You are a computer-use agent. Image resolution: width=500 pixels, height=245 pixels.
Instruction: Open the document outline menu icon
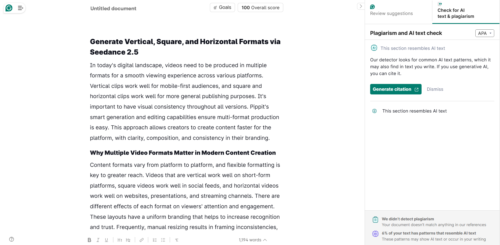tap(20, 8)
